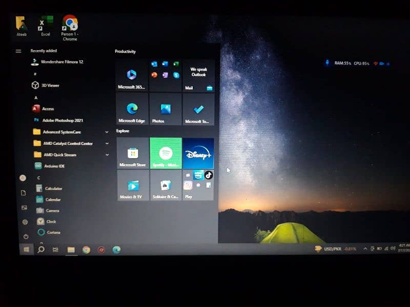Open Settings gear in Start sidebar
This screenshot has height=307, width=410.
pyautogui.click(x=25, y=222)
